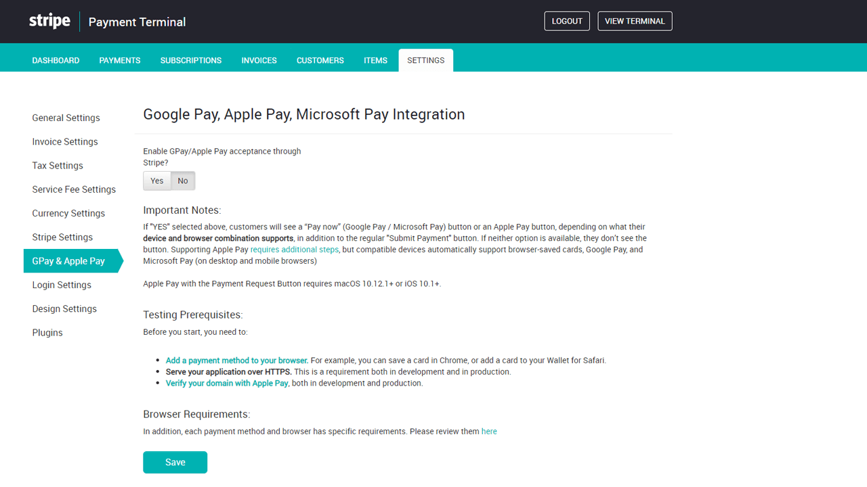Viewport: 867px width, 487px height.
Task: Open the Invoices tab
Action: click(x=259, y=60)
